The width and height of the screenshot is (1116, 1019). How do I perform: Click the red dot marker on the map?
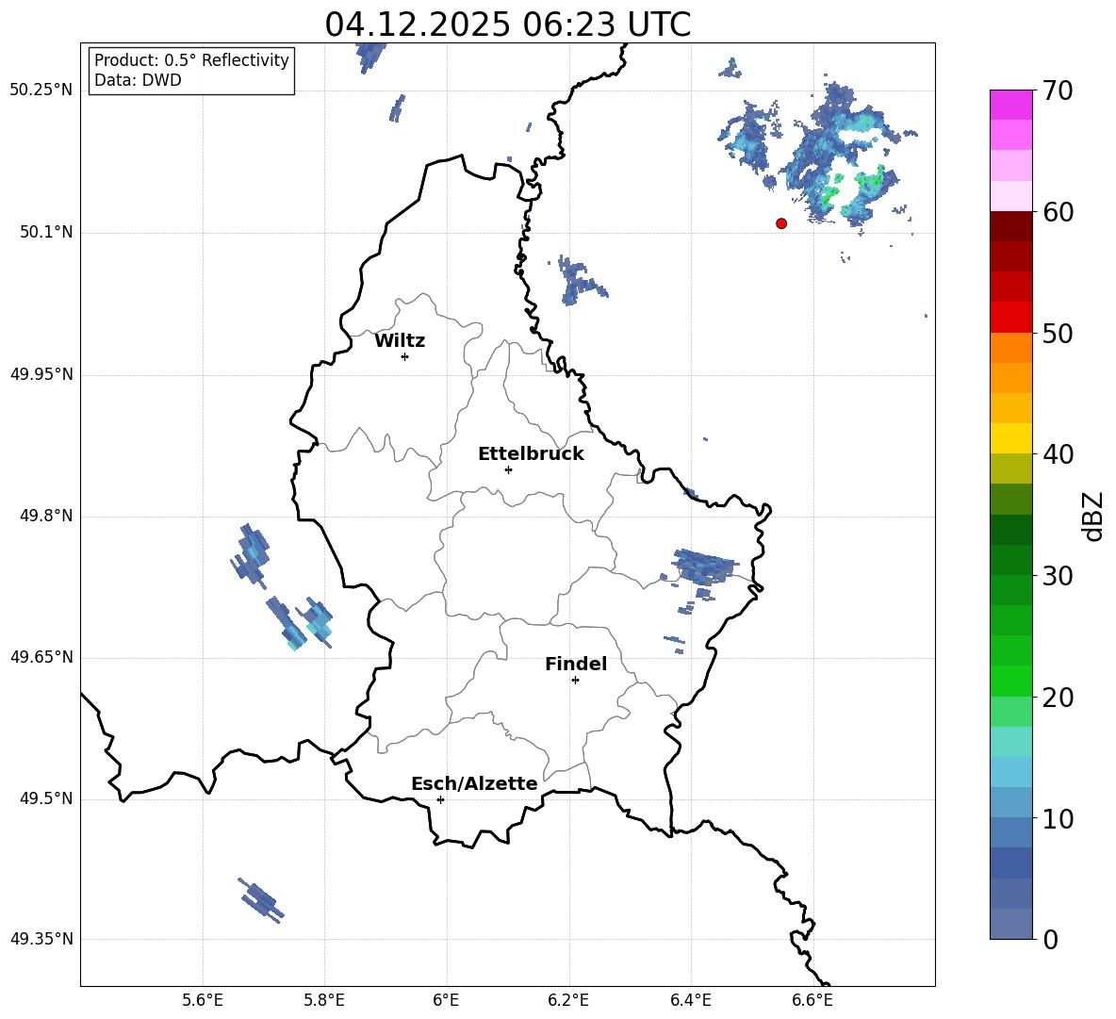point(781,223)
